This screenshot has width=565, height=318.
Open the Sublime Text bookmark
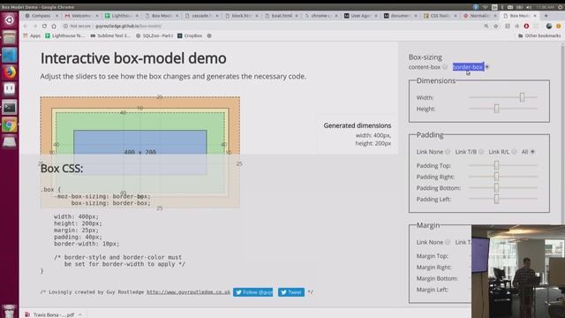(110, 35)
